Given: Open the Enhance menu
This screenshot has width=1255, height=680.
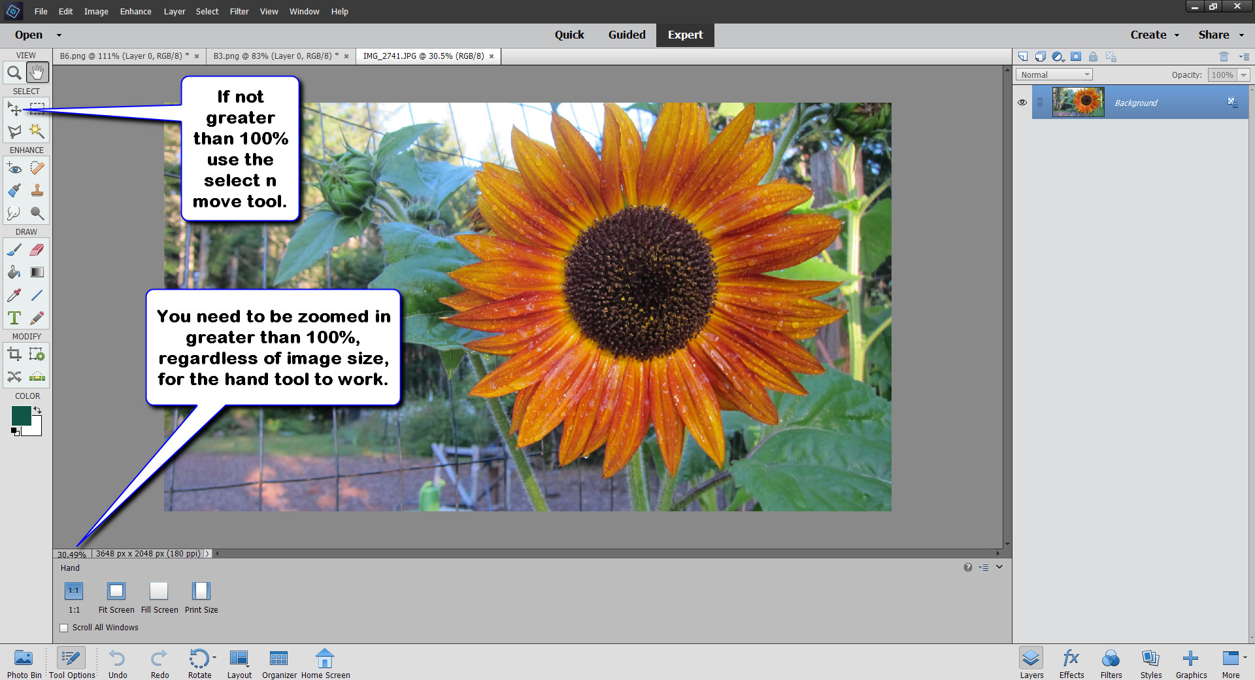Looking at the screenshot, I should click(135, 11).
